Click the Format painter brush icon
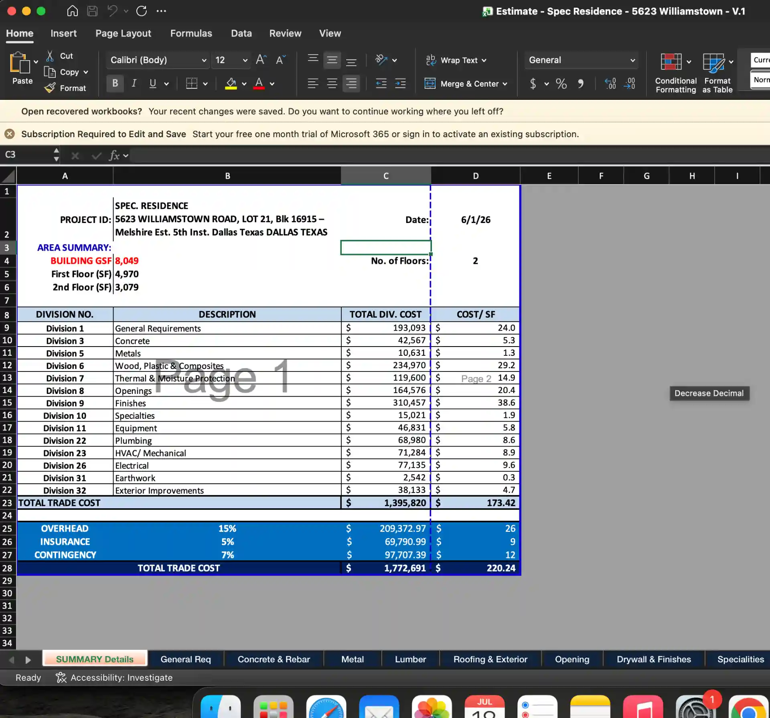 [50, 88]
